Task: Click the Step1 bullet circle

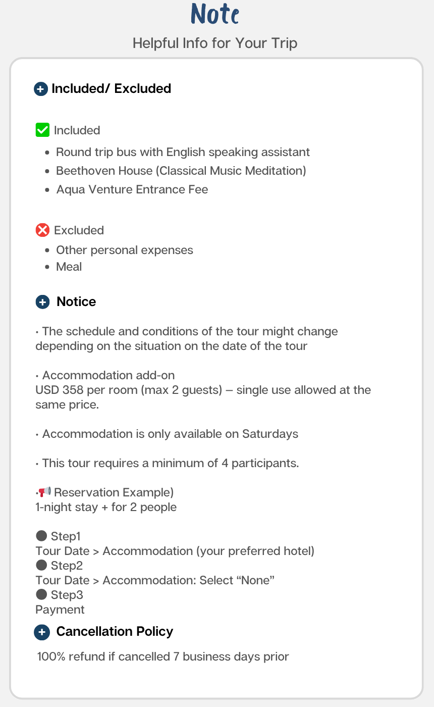Action: [x=41, y=536]
